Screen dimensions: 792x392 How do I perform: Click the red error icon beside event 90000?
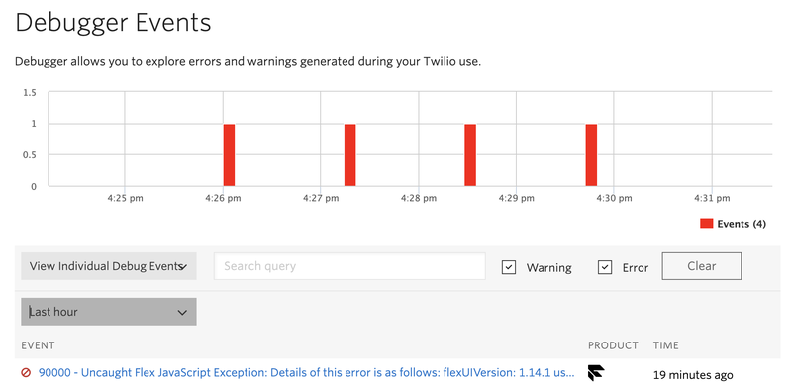click(26, 373)
